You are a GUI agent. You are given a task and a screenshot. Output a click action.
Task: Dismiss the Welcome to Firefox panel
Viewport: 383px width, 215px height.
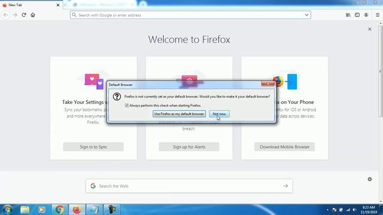point(370,29)
